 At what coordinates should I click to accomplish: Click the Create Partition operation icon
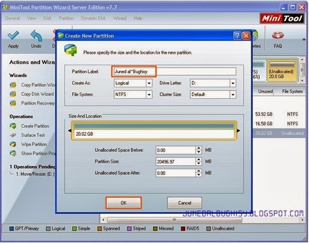click(13, 126)
